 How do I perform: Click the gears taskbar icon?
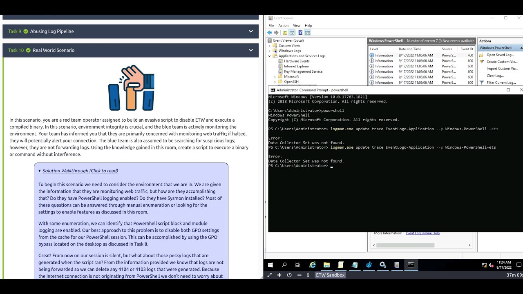pos(383,265)
